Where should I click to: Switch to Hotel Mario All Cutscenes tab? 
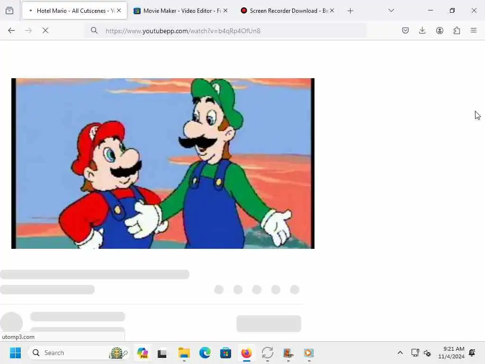click(x=74, y=10)
